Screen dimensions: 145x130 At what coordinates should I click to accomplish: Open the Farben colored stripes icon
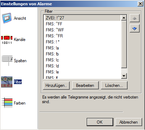tap(7, 103)
